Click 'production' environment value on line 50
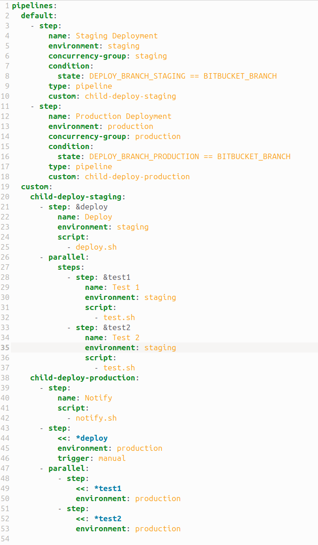Screen dimensions: 318x545 158,499
